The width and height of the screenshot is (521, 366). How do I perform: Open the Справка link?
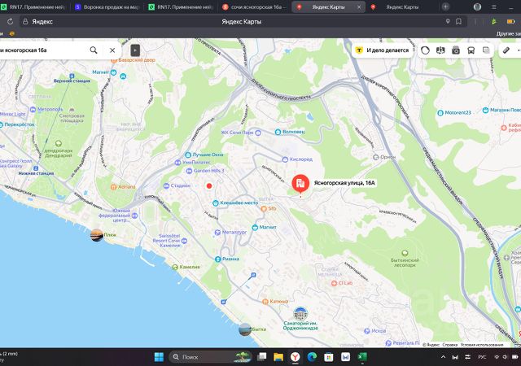click(x=450, y=345)
